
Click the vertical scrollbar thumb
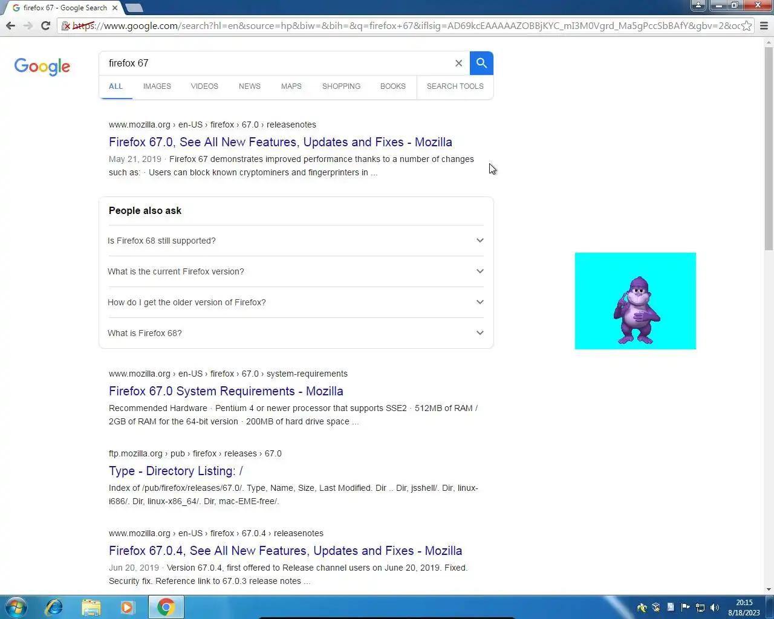coord(769,149)
